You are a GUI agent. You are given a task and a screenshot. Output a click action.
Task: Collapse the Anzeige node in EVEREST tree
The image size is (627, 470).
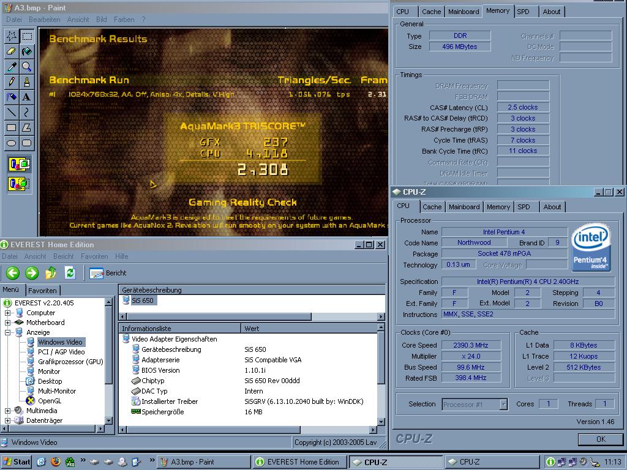[x=7, y=332]
